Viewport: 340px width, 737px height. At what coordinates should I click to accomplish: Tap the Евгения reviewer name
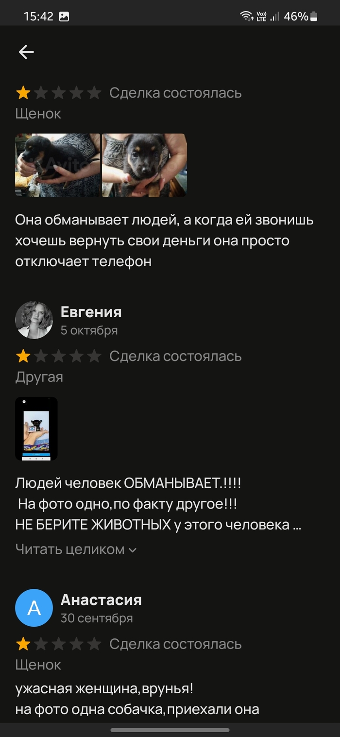(91, 312)
